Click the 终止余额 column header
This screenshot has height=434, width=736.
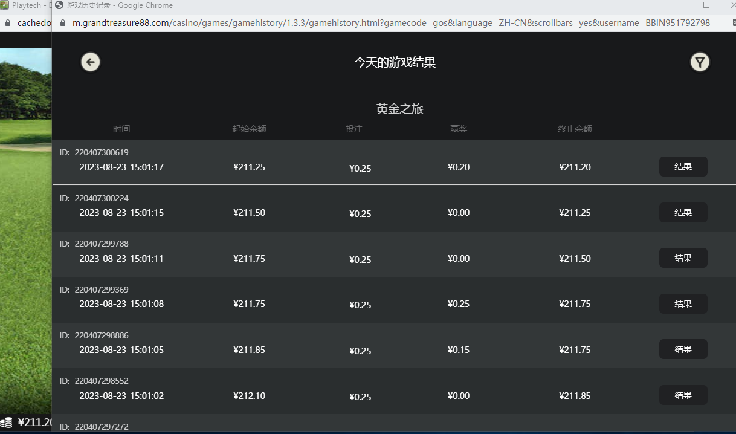[575, 129]
